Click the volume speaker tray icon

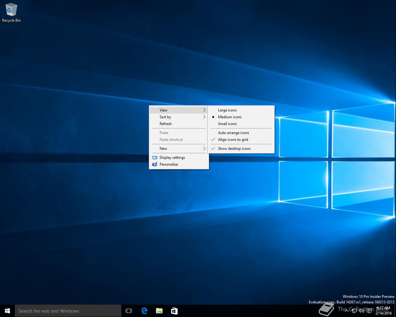(x=361, y=311)
